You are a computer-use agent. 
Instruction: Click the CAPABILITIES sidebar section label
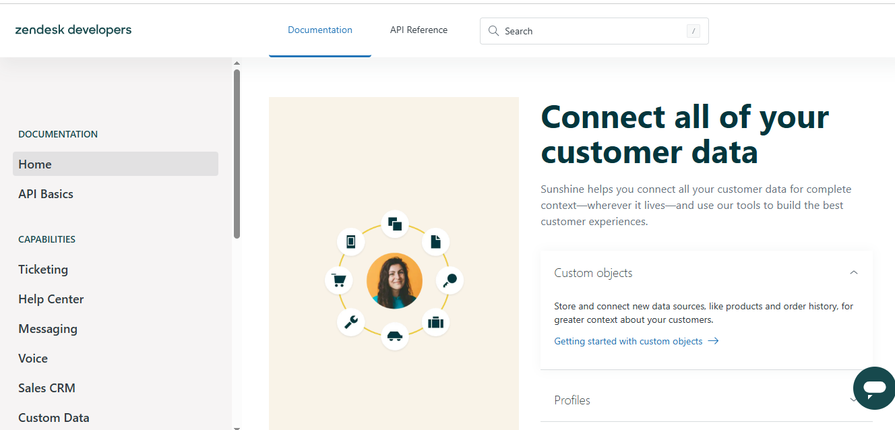[47, 239]
